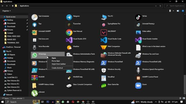Select the Weather app icon

click(69, 48)
